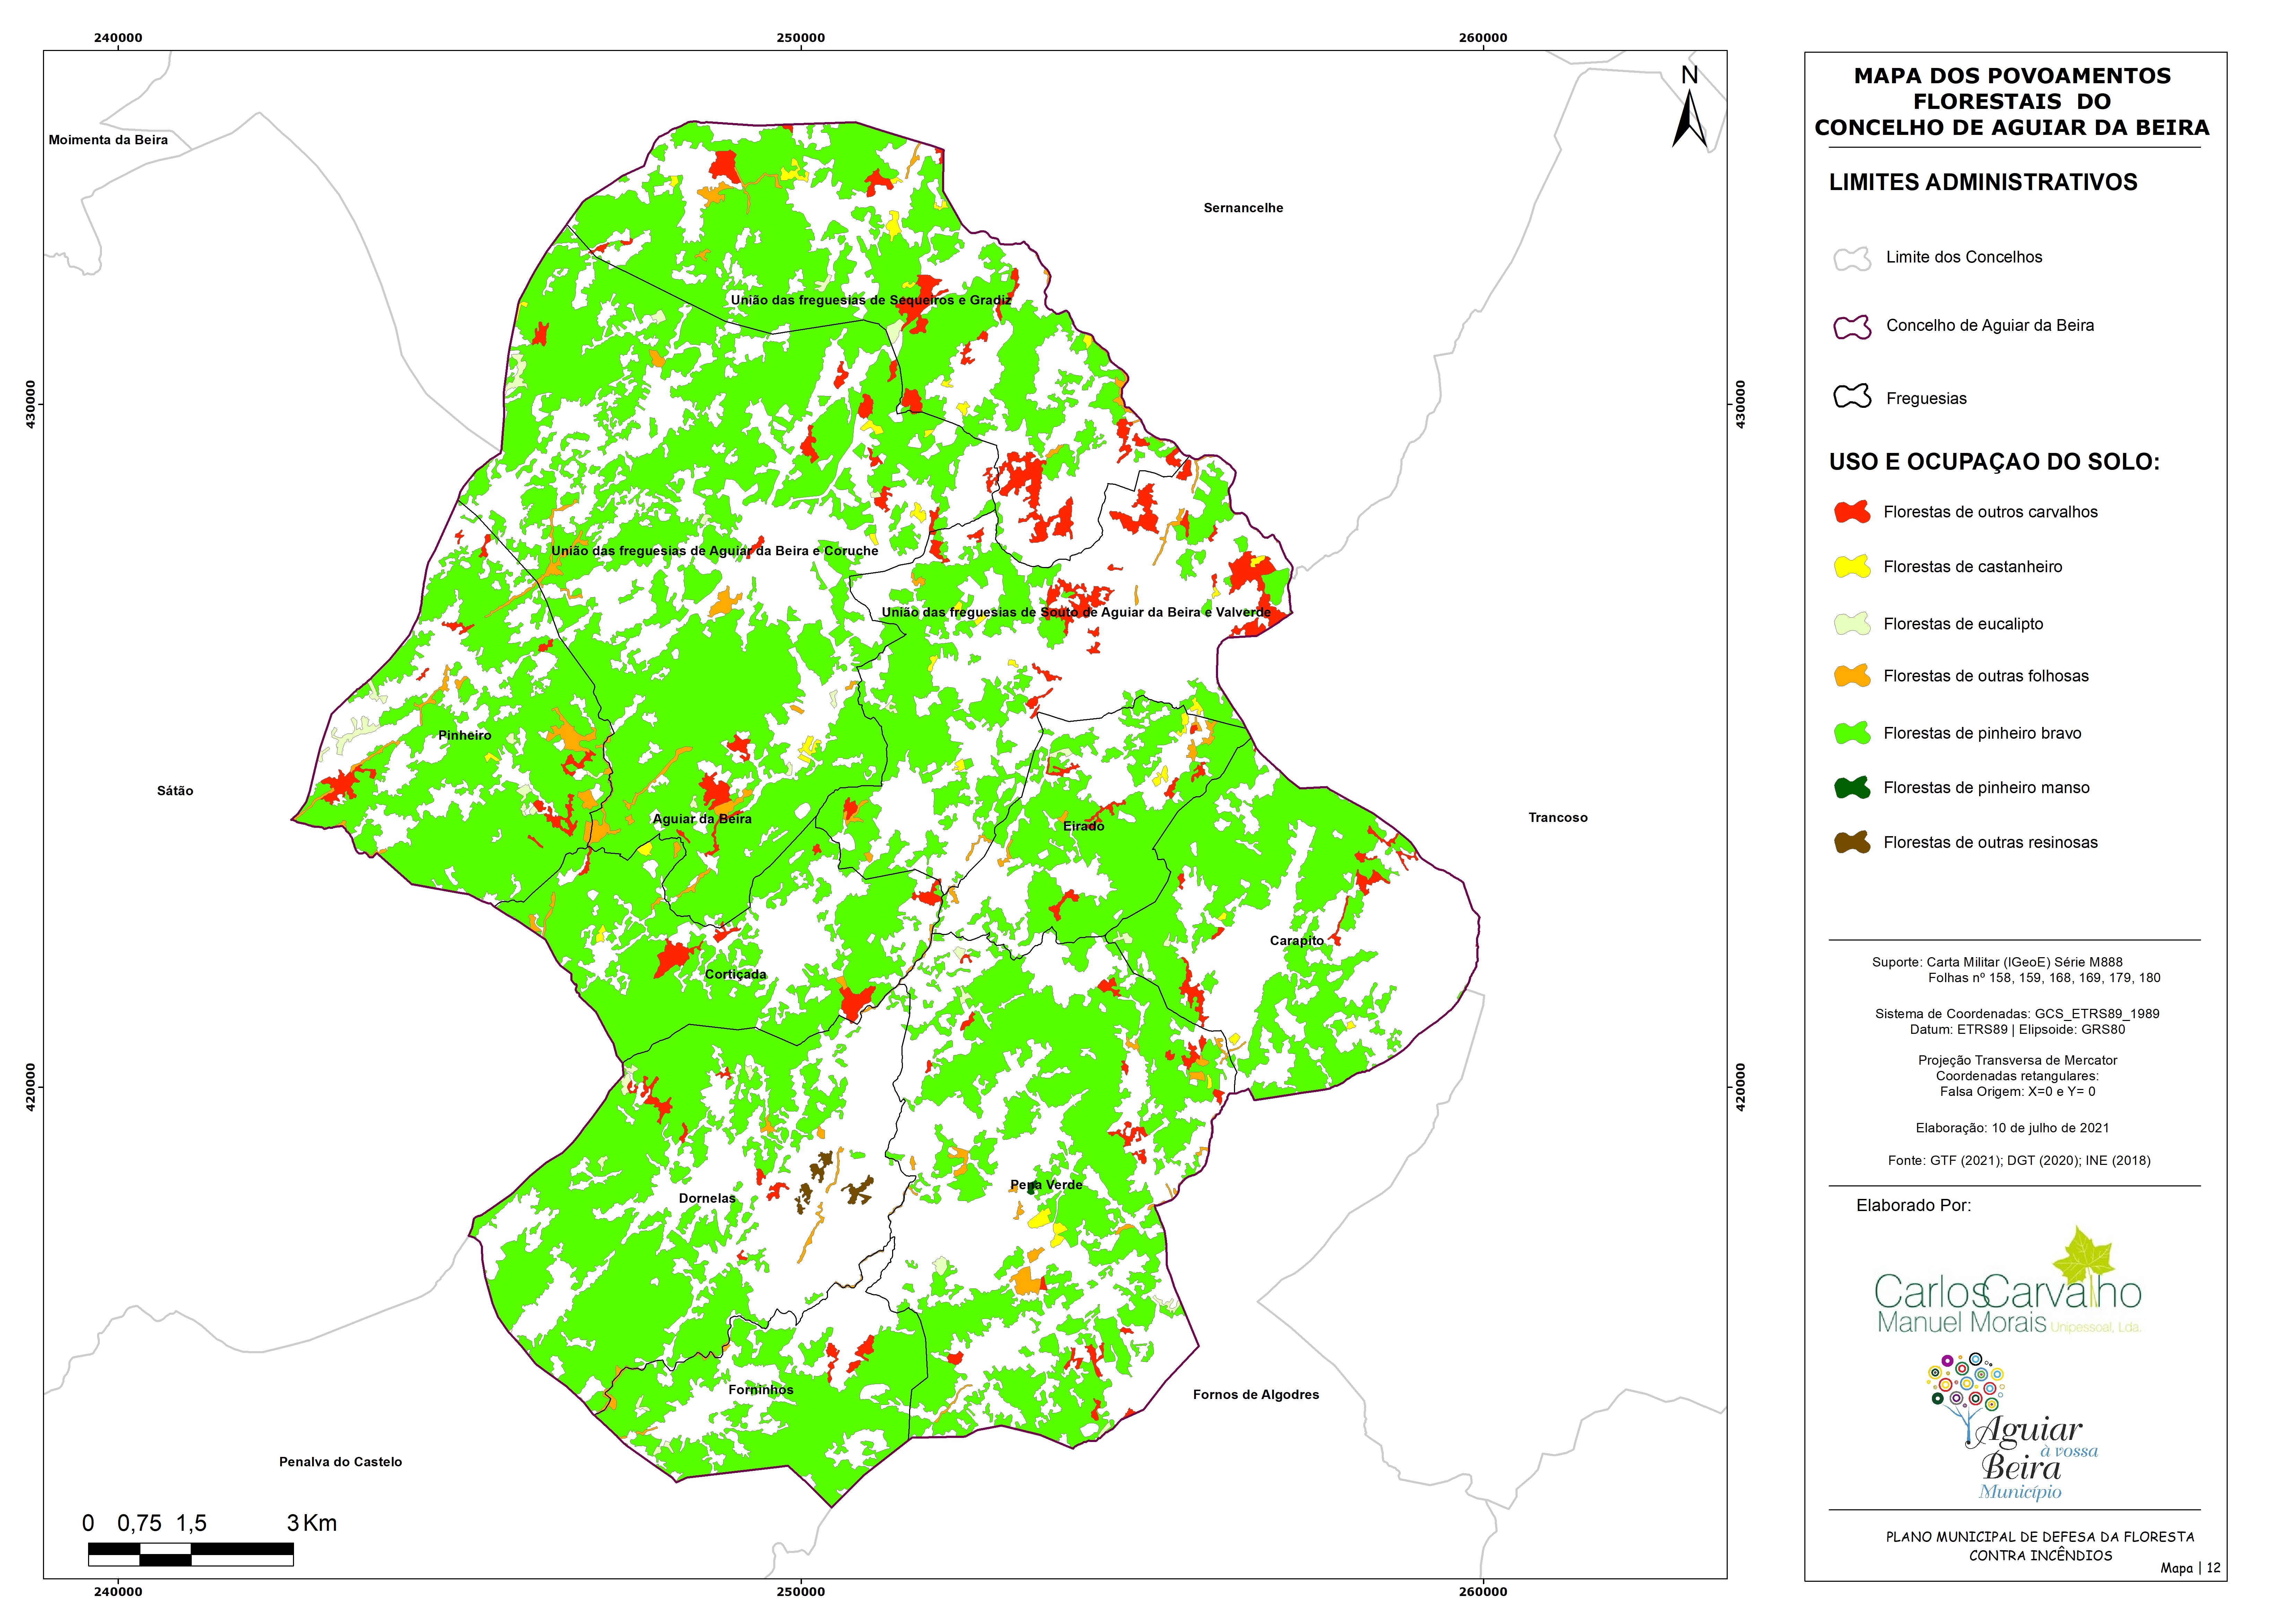This screenshot has width=2296, height=1622.
Task: Click the 'Trancoso' map label
Action: click(x=1558, y=818)
